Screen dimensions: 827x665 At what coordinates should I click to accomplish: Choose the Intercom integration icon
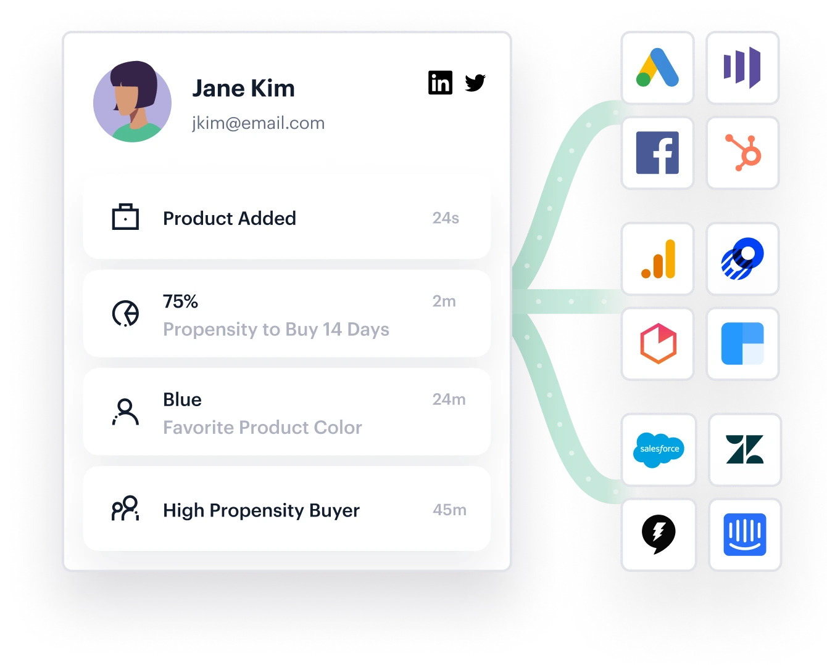click(x=745, y=535)
